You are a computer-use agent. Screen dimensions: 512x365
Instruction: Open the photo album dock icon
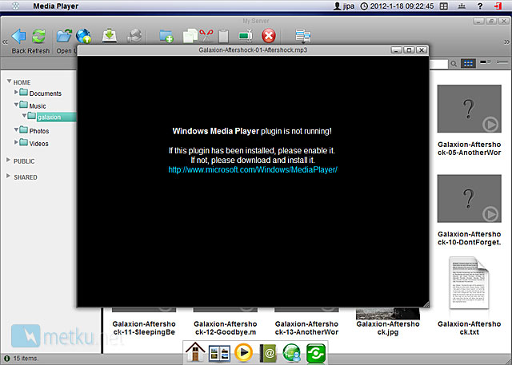(x=219, y=353)
